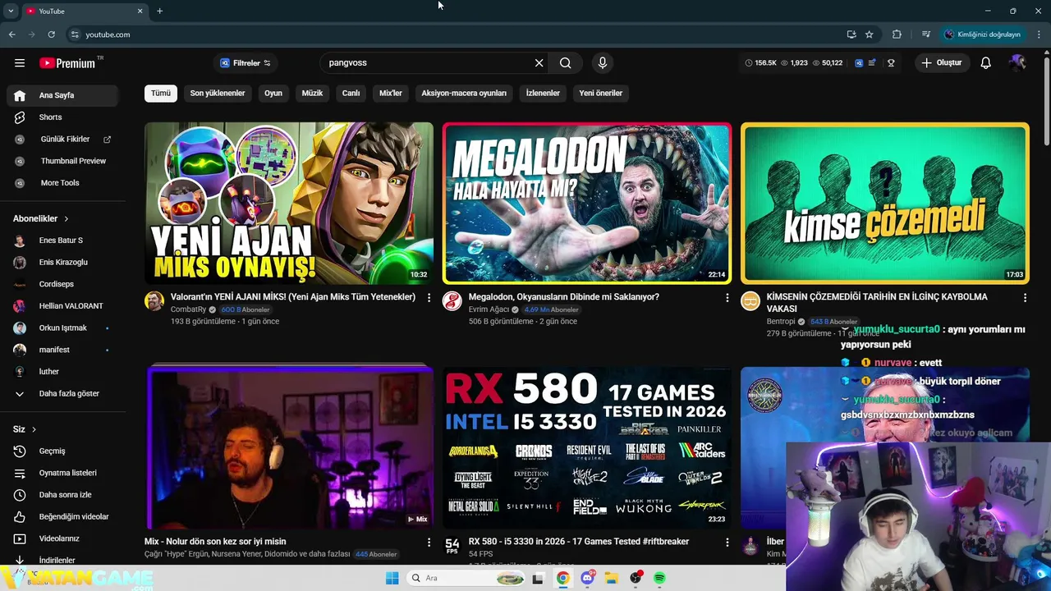Click the magnifier search button
The image size is (1051, 591).
pos(566,63)
